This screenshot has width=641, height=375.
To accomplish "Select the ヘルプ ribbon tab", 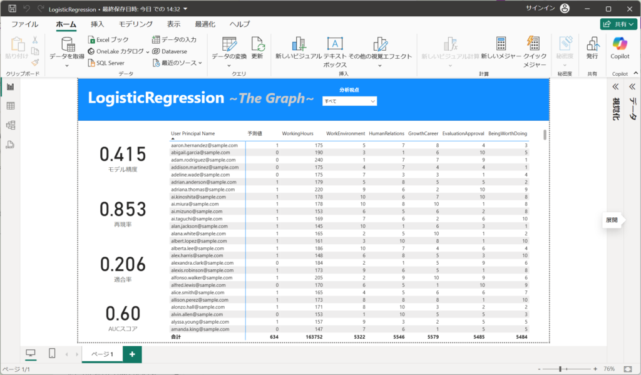I will coord(240,24).
